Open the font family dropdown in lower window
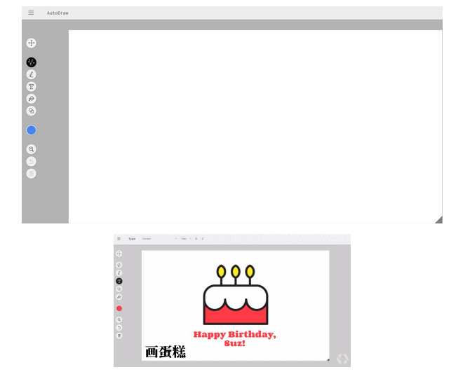Screen dimensions: 463x372 [x=159, y=239]
